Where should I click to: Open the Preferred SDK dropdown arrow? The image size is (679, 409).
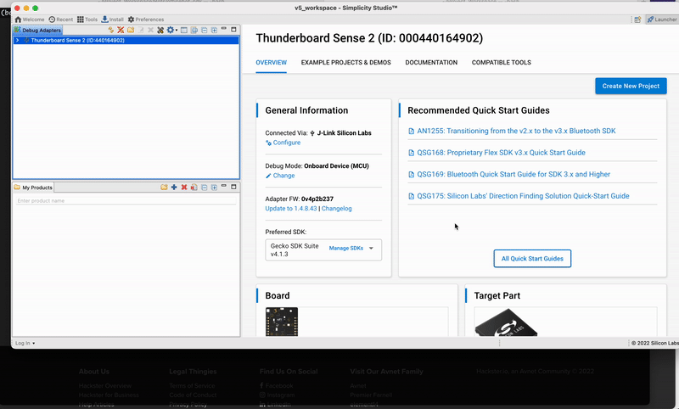(371, 249)
